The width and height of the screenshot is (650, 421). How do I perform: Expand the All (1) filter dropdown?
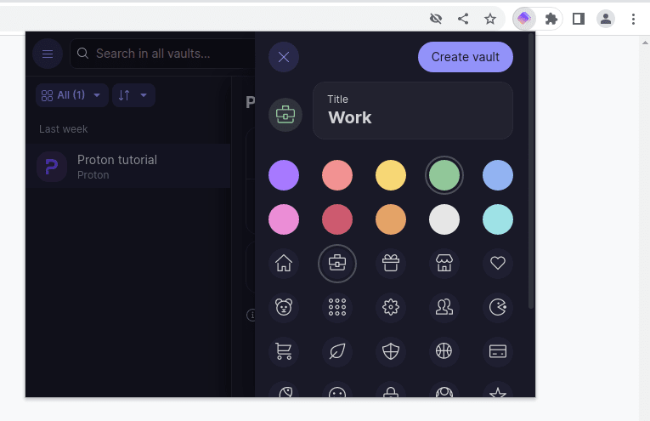(71, 95)
